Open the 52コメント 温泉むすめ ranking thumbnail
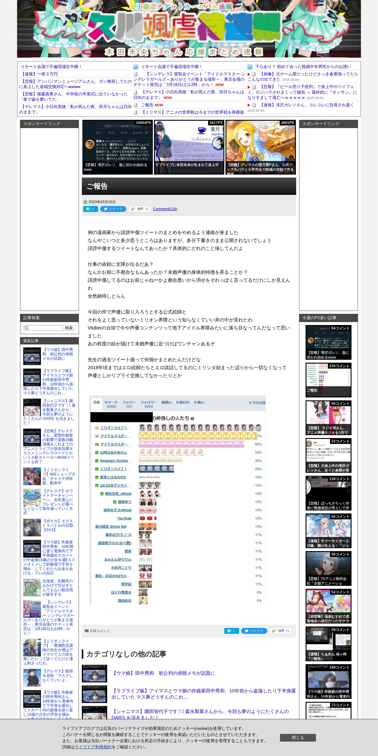The height and width of the screenshot is (756, 378). pos(328,606)
